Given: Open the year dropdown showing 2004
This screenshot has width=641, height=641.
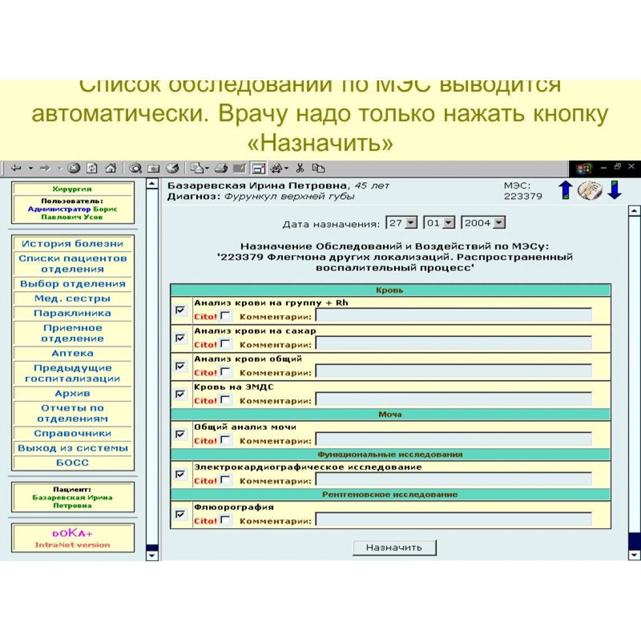Looking at the screenshot, I should [x=499, y=223].
